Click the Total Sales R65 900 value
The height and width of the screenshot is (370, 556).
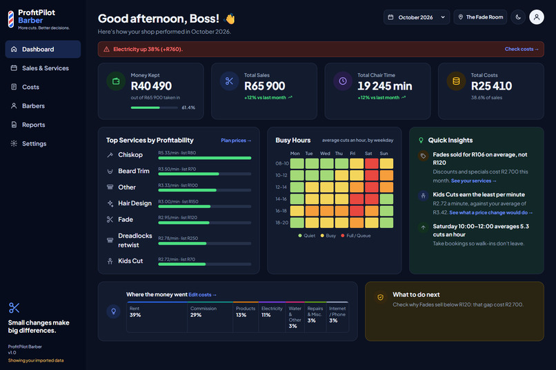tap(264, 86)
